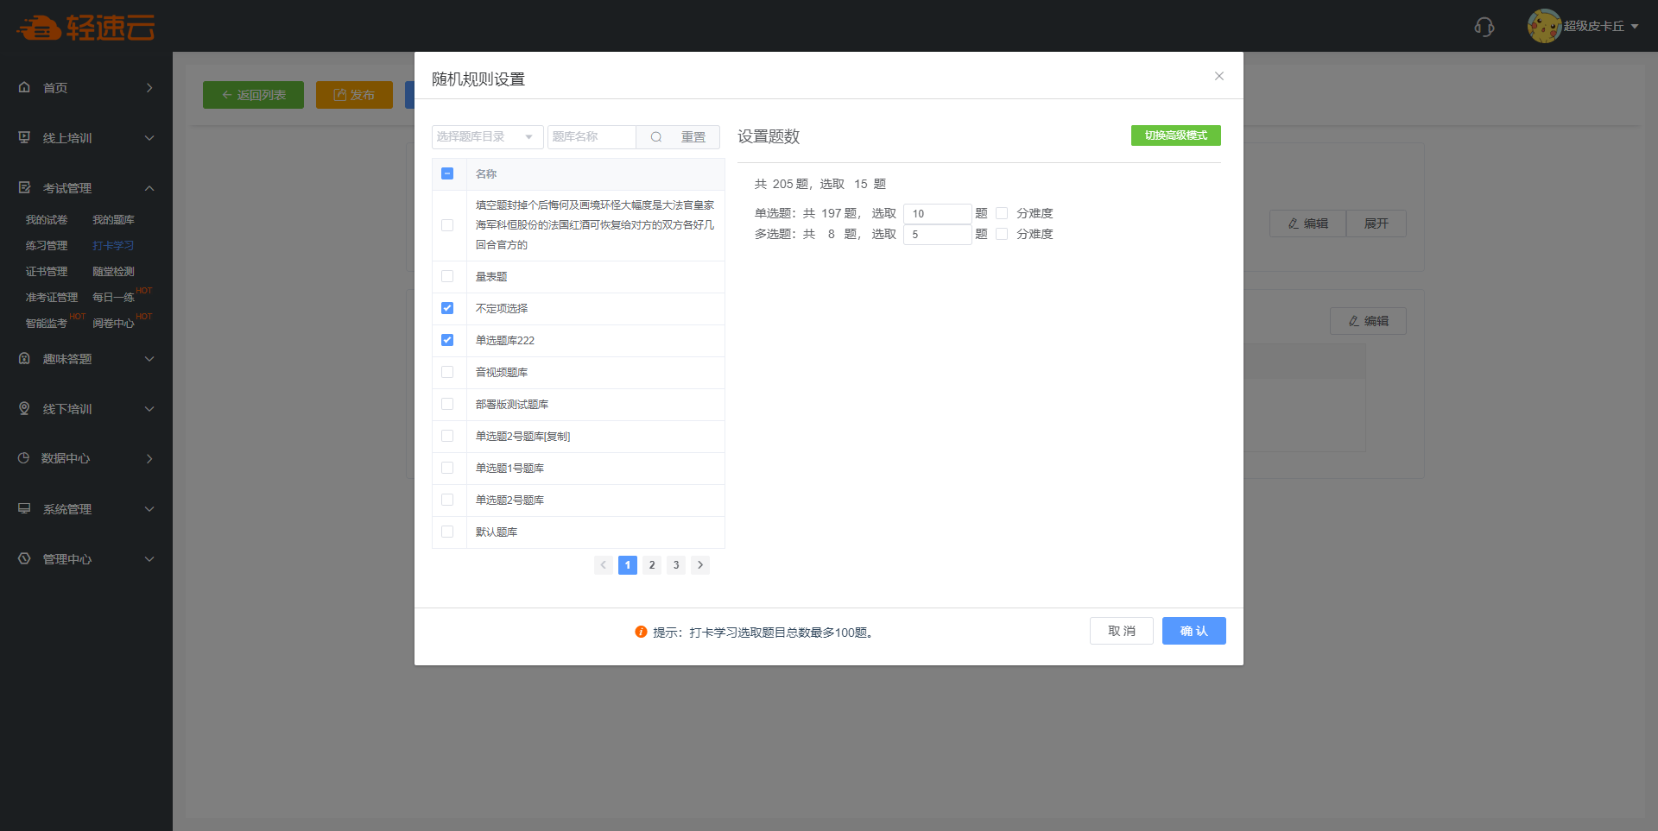Click the 题库名称 search input field
This screenshot has height=831, width=1658.
coord(592,137)
